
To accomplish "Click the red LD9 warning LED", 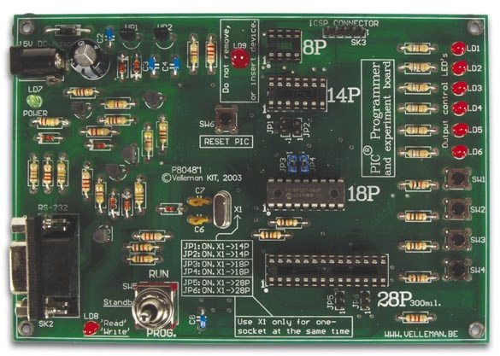I will tap(240, 59).
